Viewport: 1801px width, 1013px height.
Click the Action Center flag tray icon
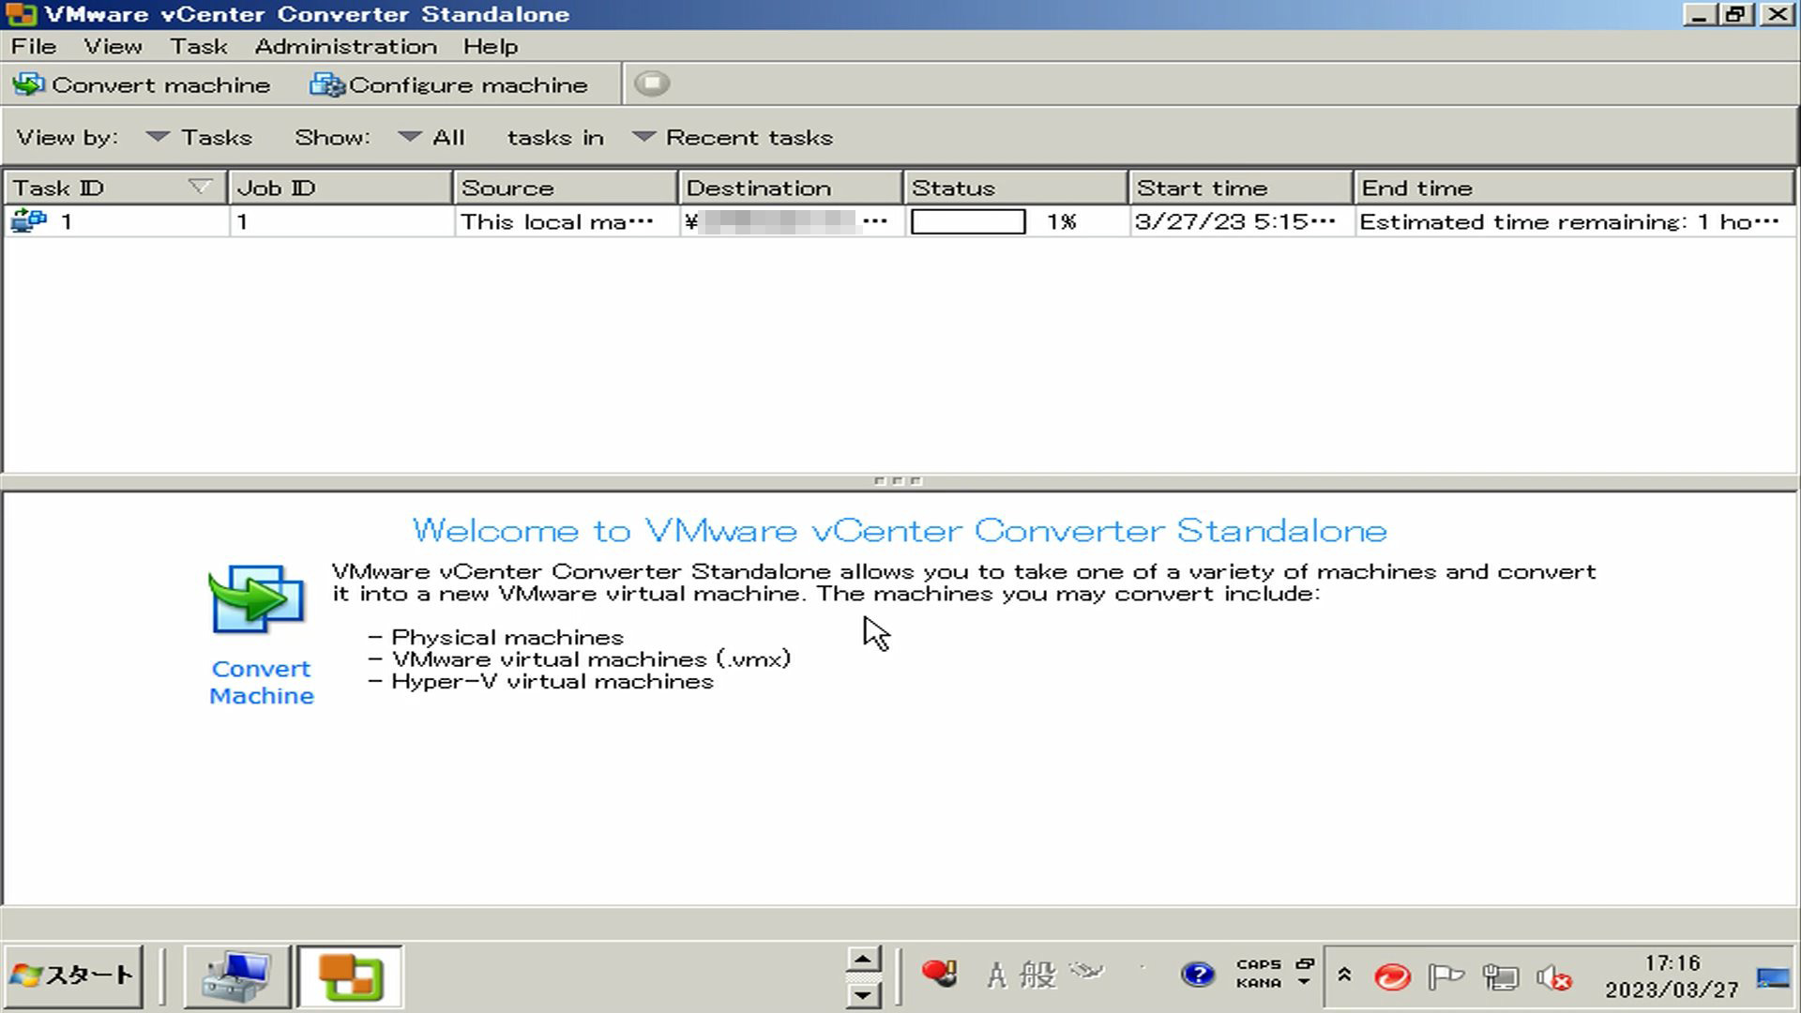[x=1445, y=977]
